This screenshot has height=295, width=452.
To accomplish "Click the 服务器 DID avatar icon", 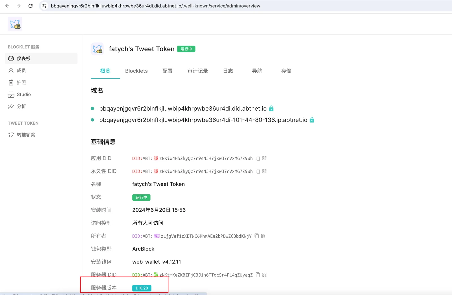I will coord(156,275).
